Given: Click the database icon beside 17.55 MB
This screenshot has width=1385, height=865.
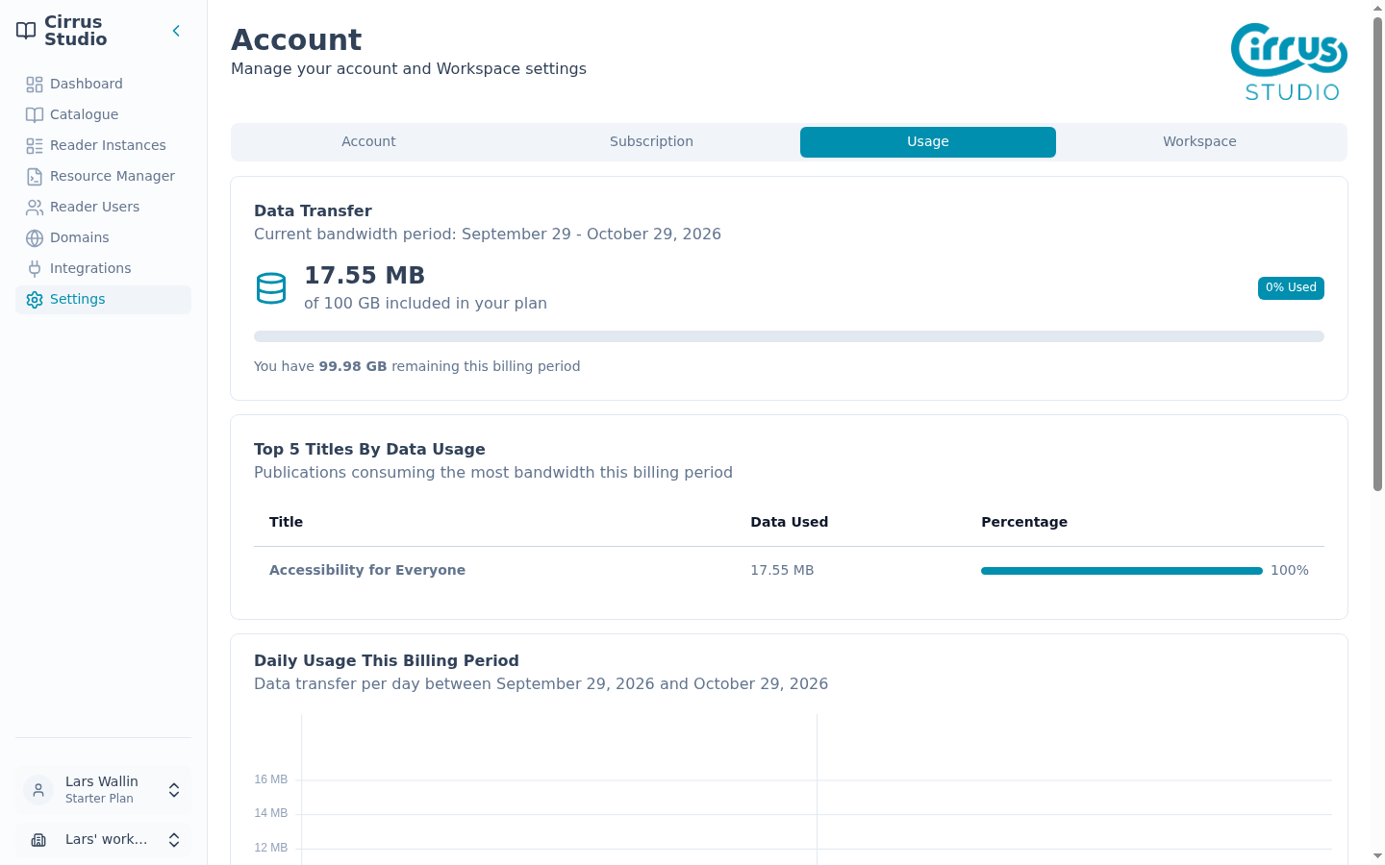Looking at the screenshot, I should [x=271, y=288].
